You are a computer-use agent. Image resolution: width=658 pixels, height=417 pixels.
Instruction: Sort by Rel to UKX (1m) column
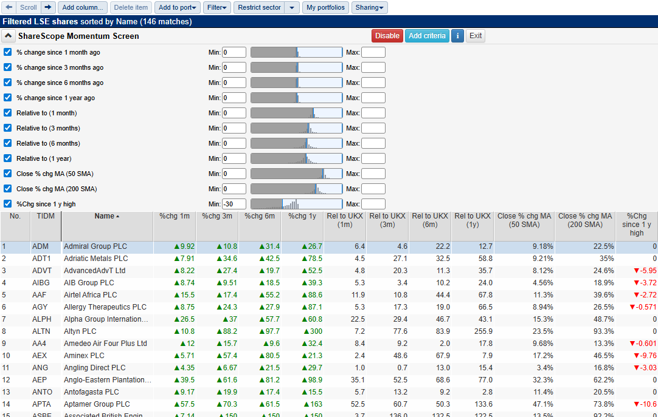tap(345, 226)
